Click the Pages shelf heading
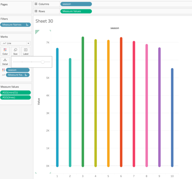 point(4,4)
